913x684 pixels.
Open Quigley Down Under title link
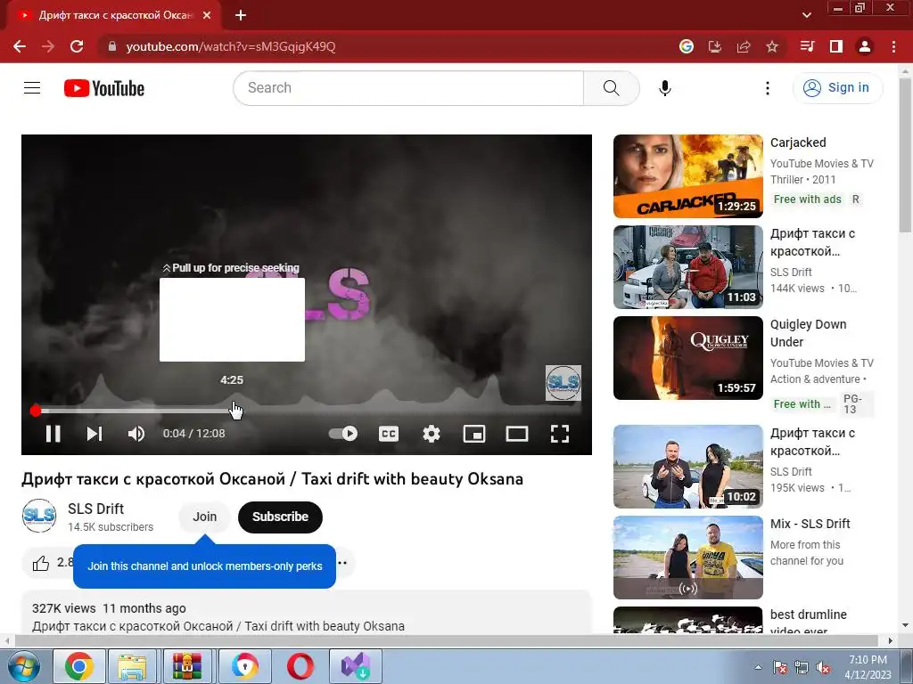point(808,333)
